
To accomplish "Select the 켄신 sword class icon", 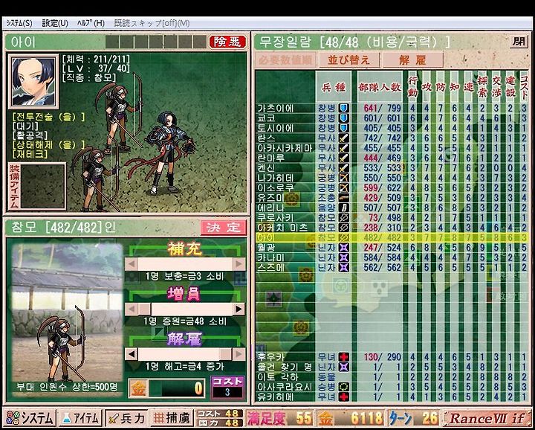I will point(344,168).
